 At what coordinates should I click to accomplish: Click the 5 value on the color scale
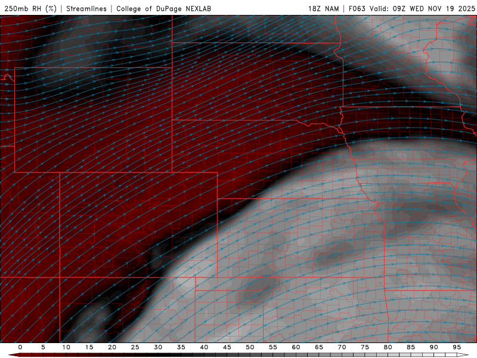click(43, 347)
